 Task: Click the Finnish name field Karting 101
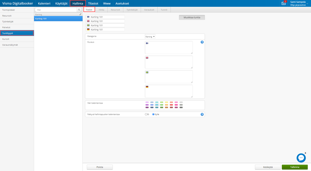105,17
